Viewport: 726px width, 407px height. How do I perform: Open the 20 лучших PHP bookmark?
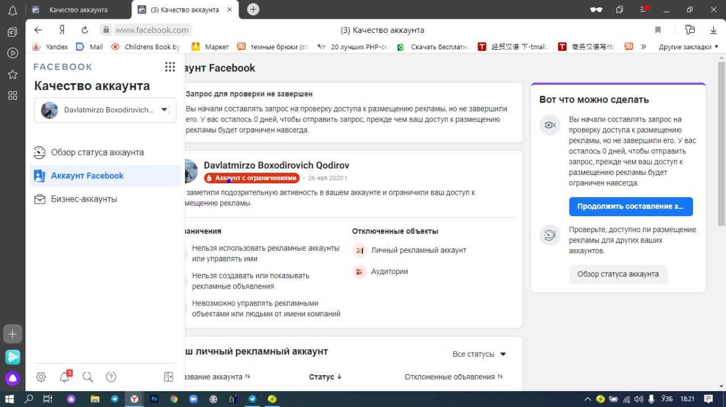pyautogui.click(x=353, y=47)
